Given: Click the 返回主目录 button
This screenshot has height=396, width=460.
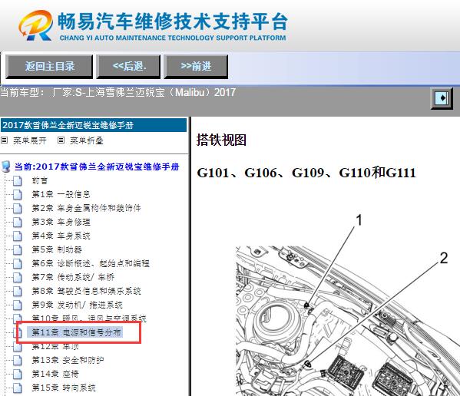Looking at the screenshot, I should point(49,66).
